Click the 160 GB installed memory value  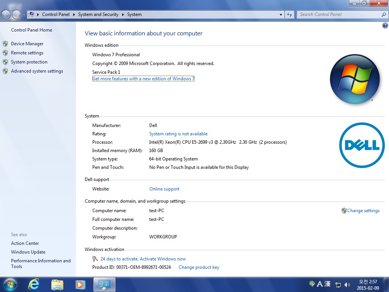(156, 151)
